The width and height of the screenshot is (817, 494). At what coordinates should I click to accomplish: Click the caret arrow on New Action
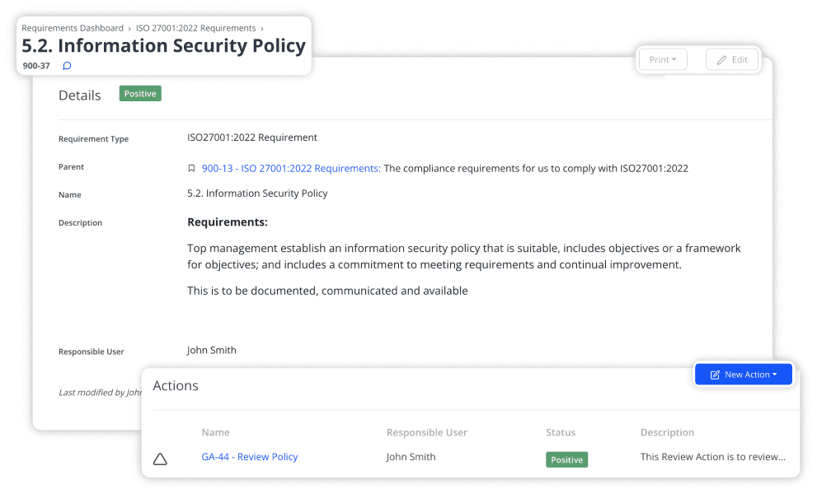point(774,374)
